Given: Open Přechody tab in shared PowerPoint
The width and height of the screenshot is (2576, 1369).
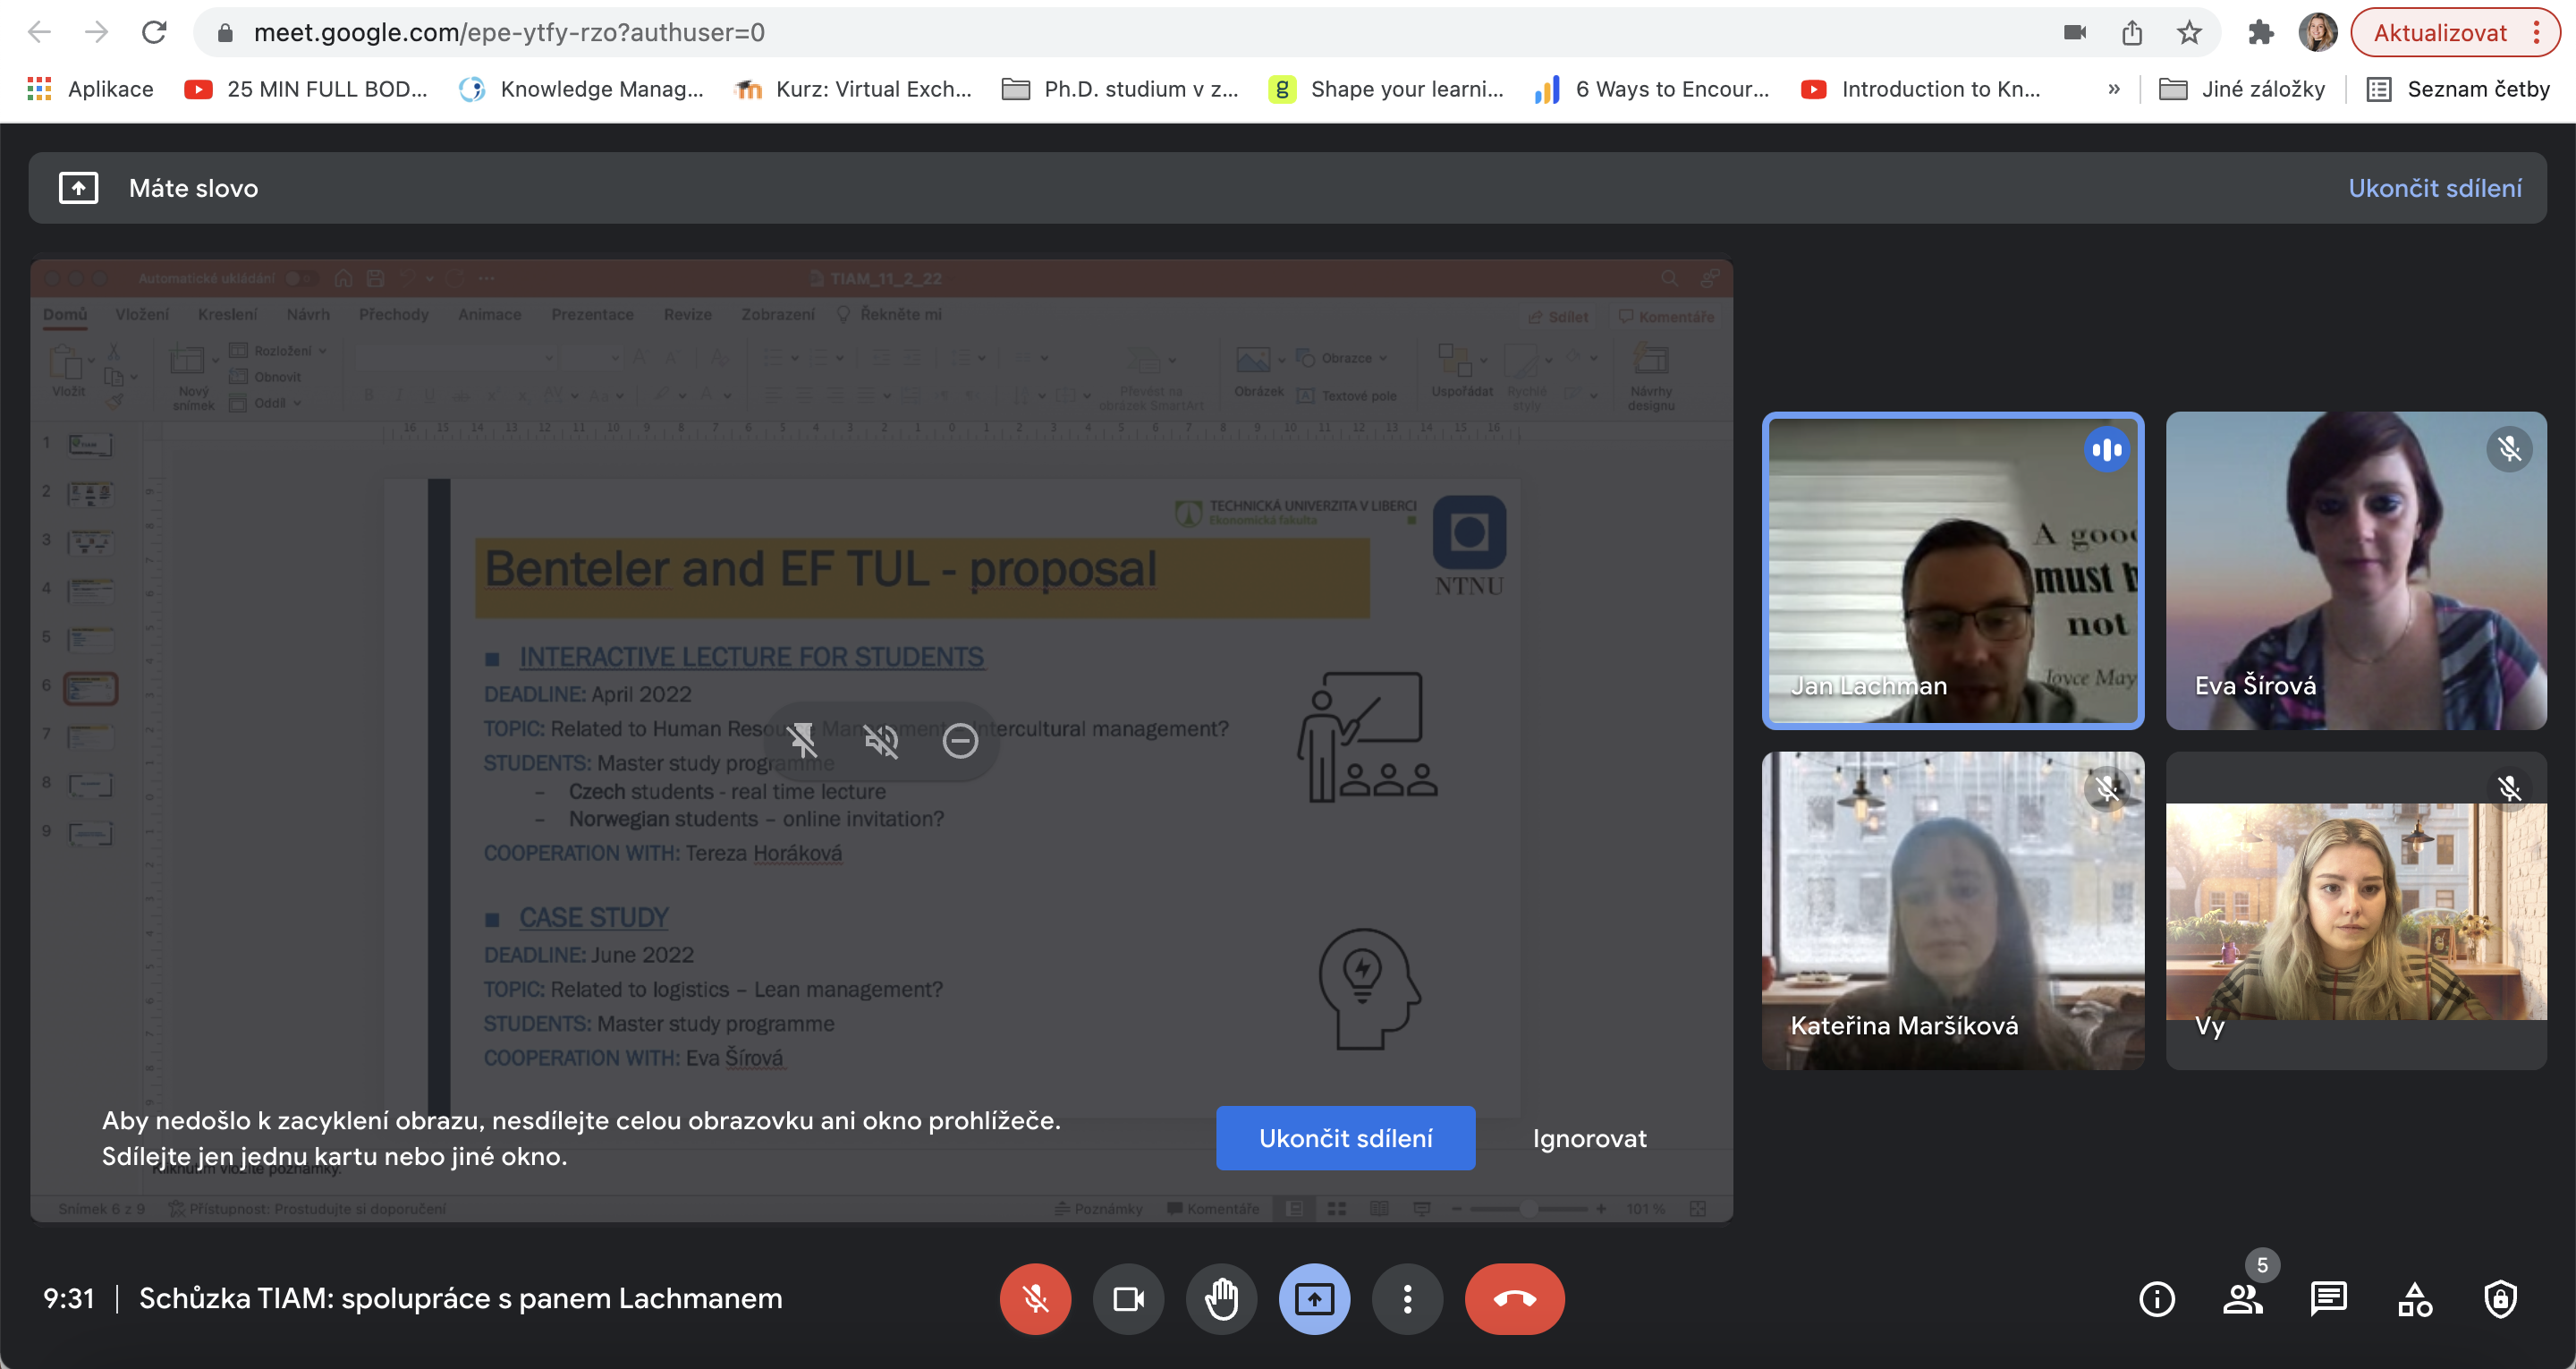Looking at the screenshot, I should (x=393, y=314).
